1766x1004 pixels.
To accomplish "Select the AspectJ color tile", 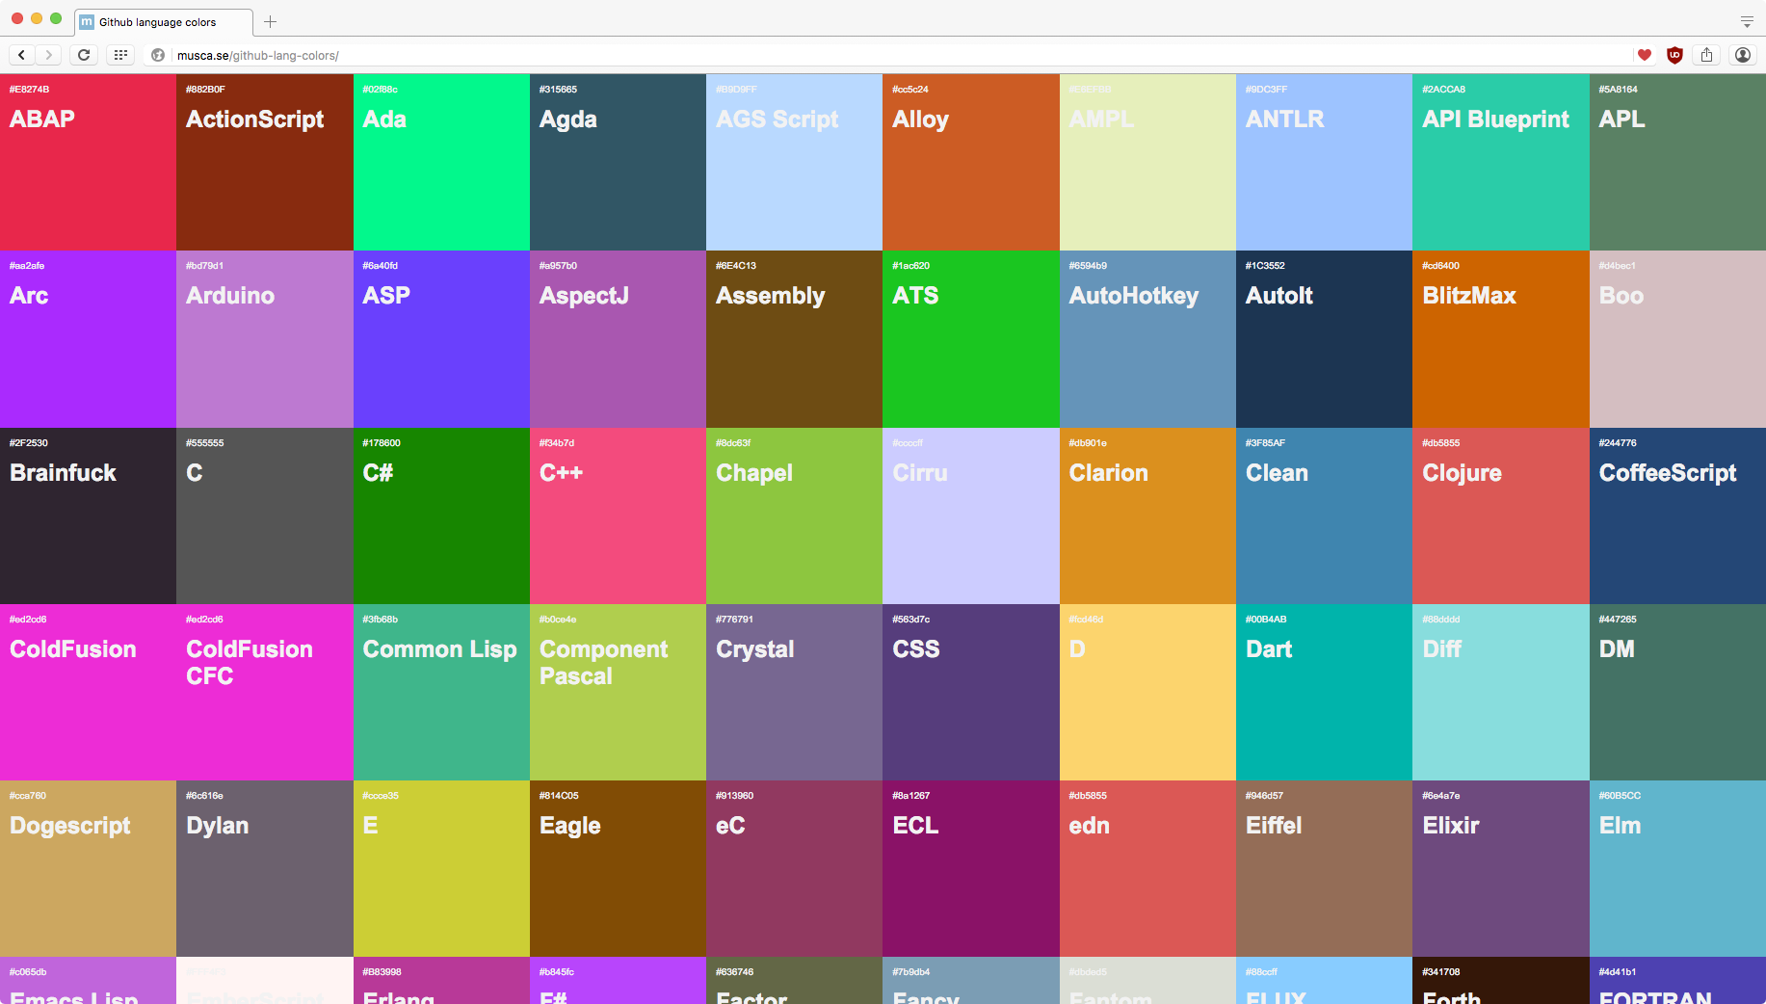I will [618, 339].
